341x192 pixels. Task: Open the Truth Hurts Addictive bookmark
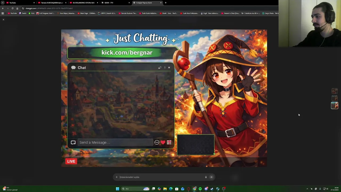[x=148, y=13]
